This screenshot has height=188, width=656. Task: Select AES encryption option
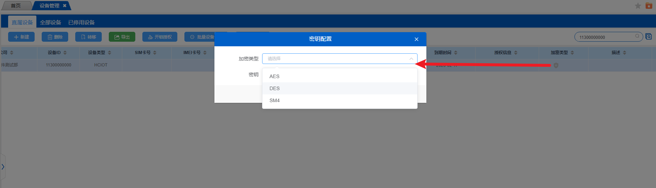(274, 76)
